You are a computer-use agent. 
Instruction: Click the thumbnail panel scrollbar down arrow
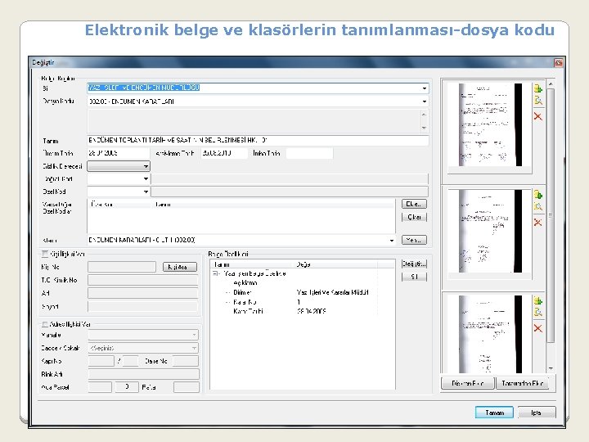551,368
